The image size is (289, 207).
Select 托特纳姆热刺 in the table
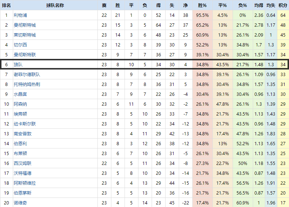coord(27,84)
